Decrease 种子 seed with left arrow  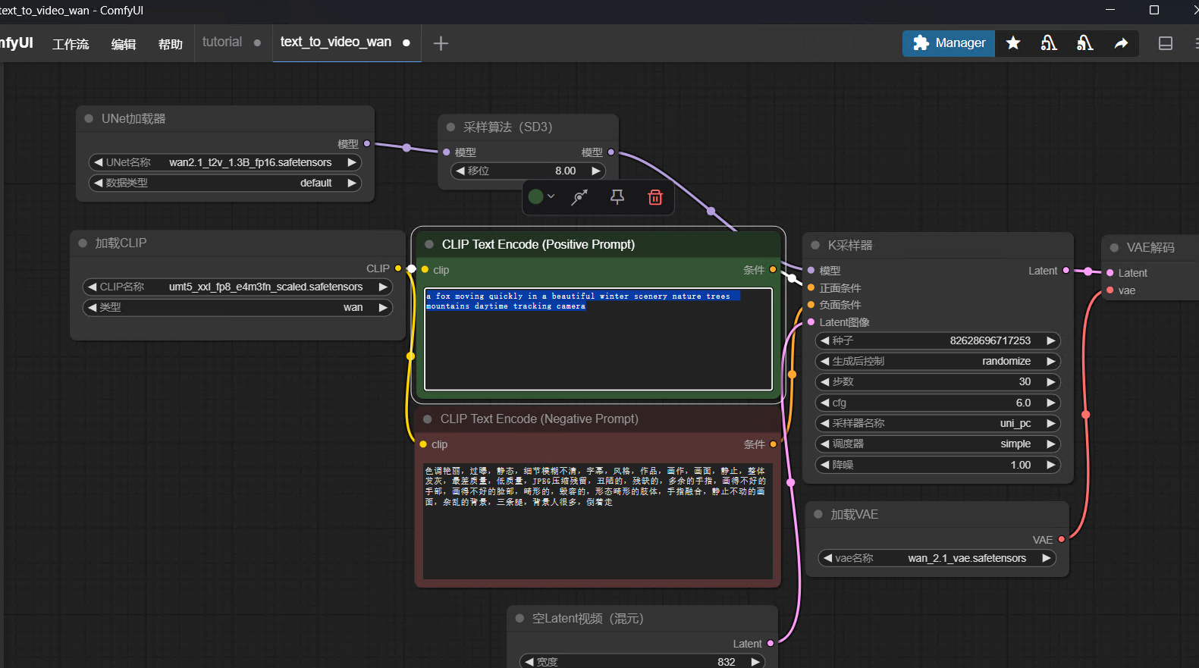point(824,340)
